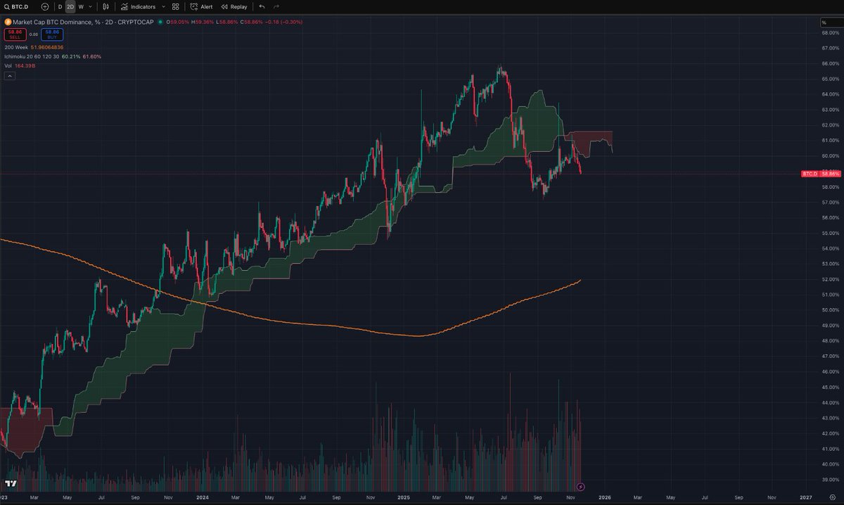Click the 164.39B volume value
Image resolution: width=844 pixels, height=505 pixels.
pos(25,65)
